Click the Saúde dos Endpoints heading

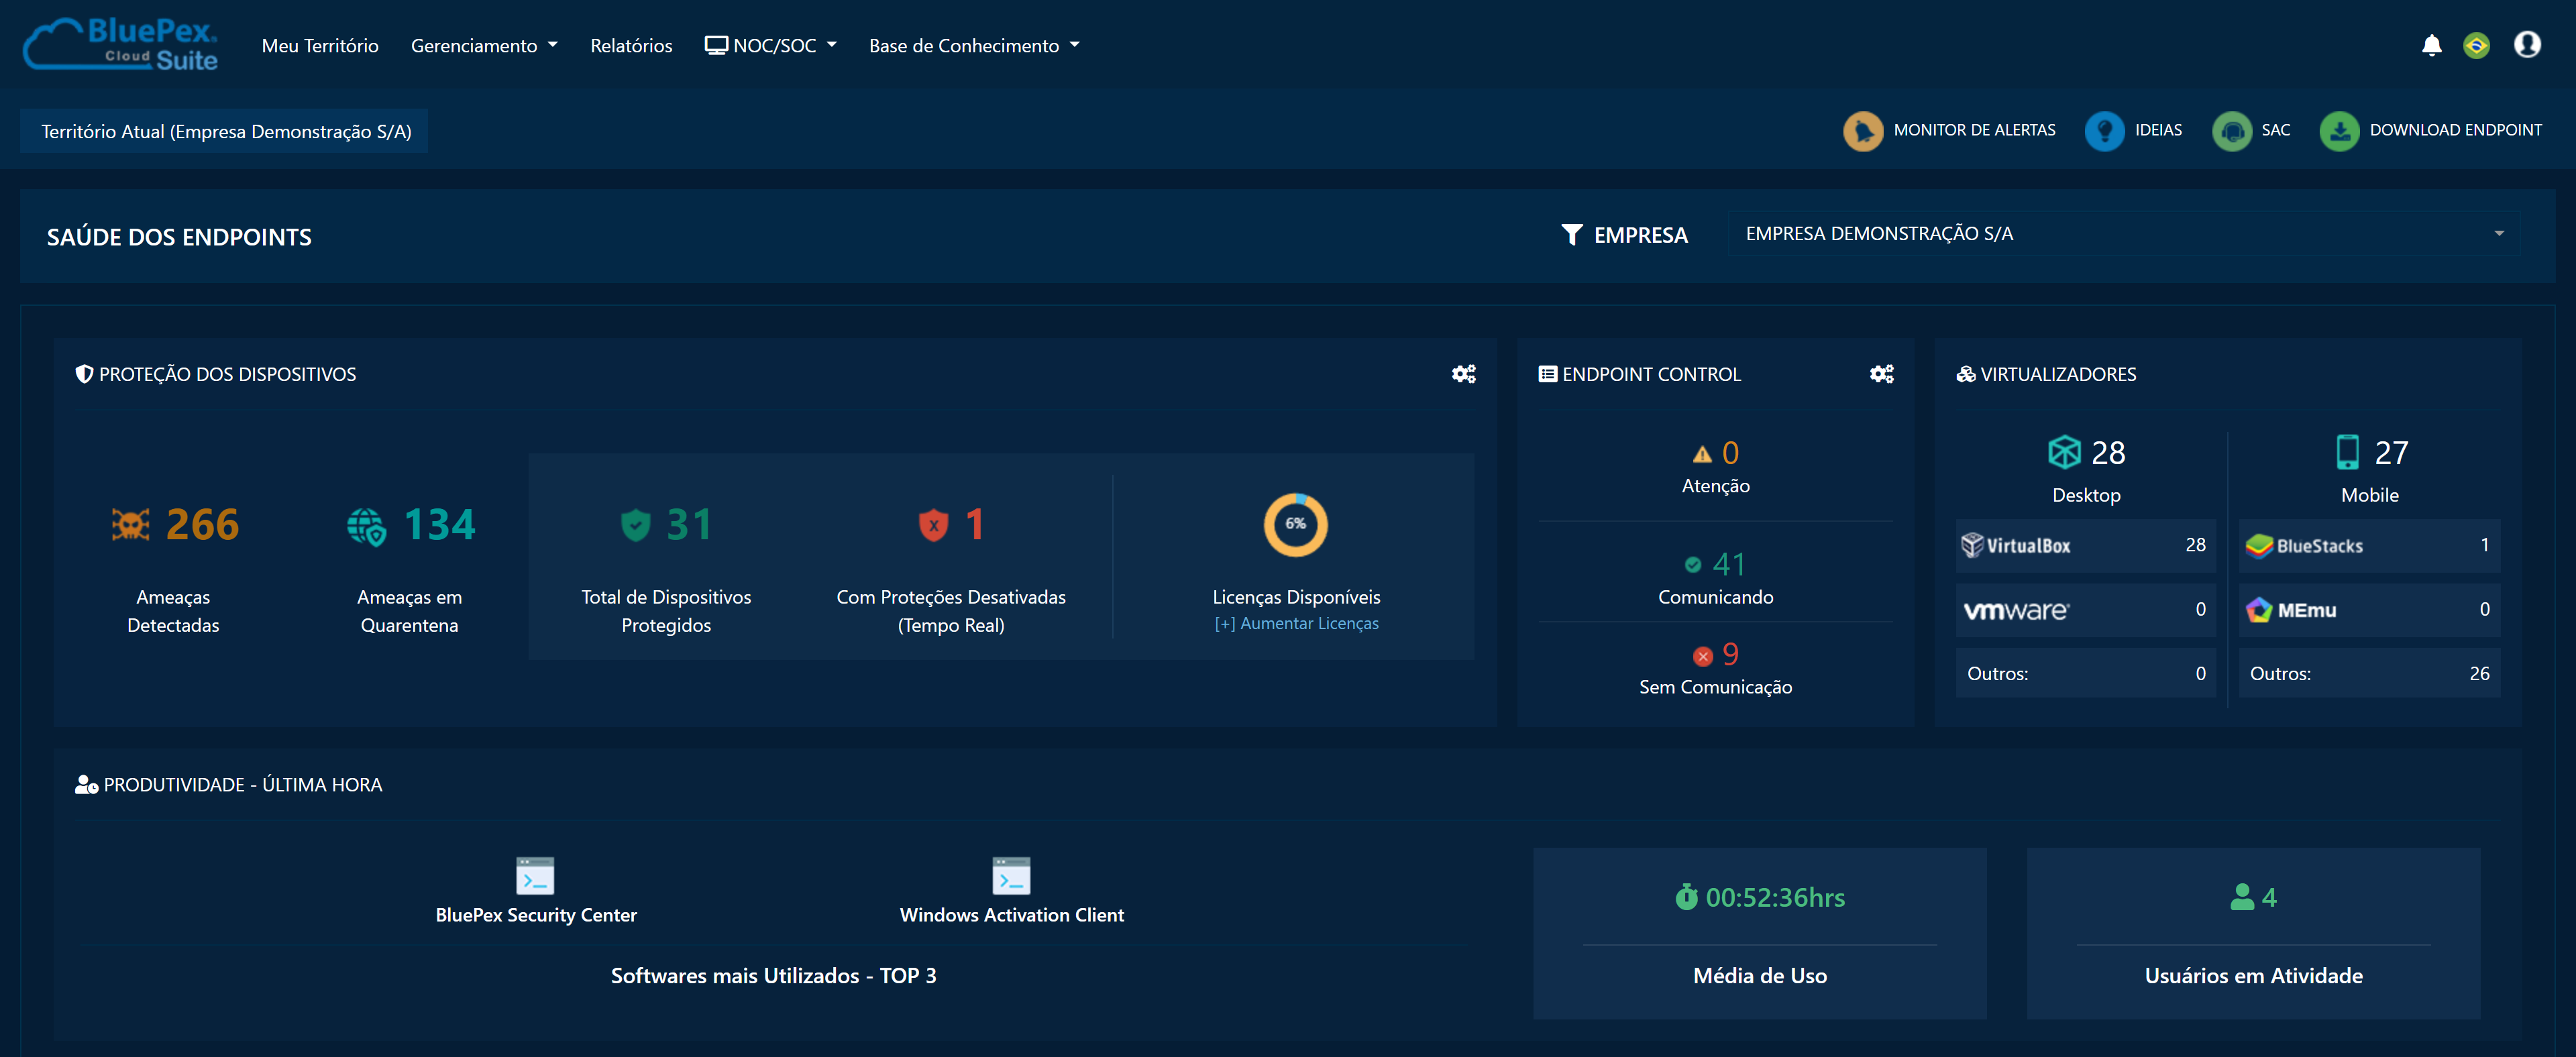pos(179,237)
